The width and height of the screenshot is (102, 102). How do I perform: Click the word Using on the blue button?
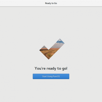click(50, 76)
